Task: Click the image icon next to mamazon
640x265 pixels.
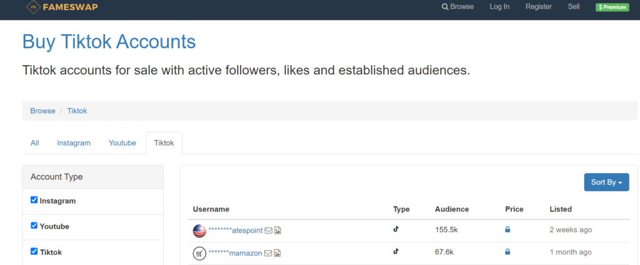Action: pos(277,253)
